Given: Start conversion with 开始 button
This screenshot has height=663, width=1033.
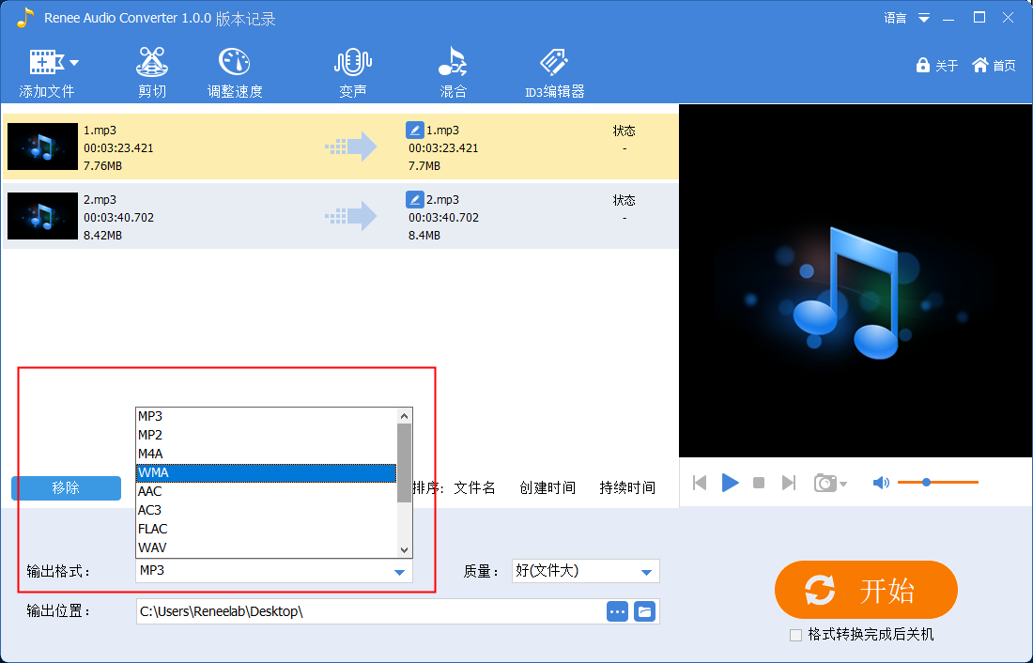Looking at the screenshot, I should [866, 590].
